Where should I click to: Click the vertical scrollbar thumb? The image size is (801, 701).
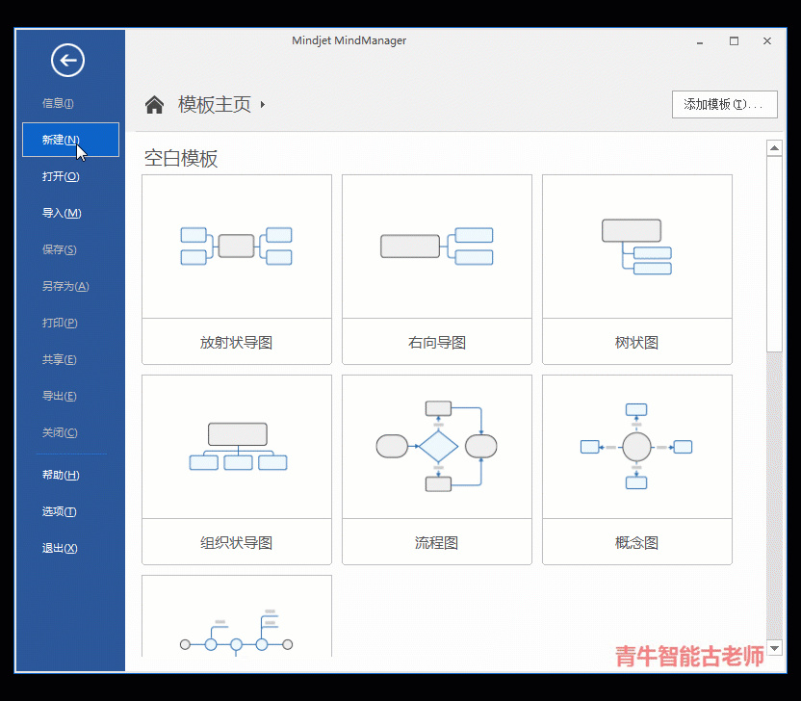[774, 254]
